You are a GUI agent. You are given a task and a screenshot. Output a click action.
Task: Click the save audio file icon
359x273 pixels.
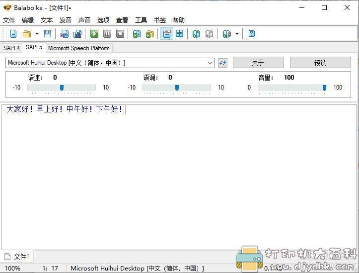tap(65, 34)
